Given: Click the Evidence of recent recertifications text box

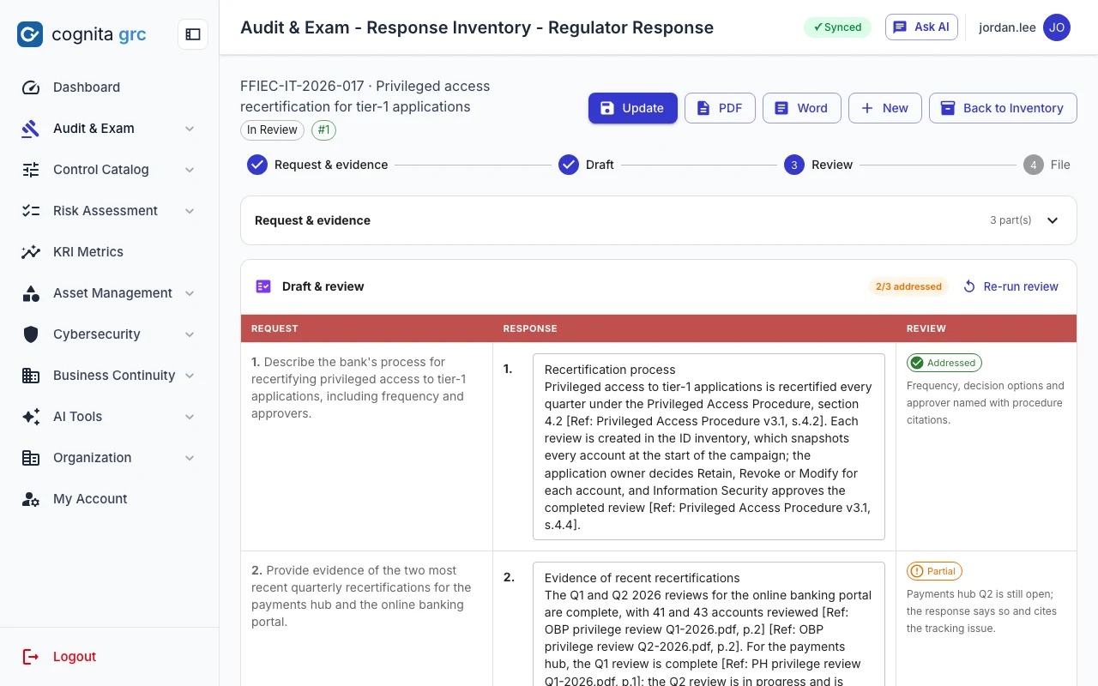Looking at the screenshot, I should 709,624.
